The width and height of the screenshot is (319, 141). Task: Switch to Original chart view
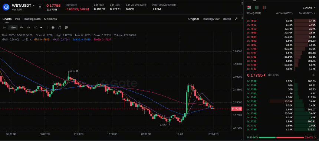pos(194,19)
